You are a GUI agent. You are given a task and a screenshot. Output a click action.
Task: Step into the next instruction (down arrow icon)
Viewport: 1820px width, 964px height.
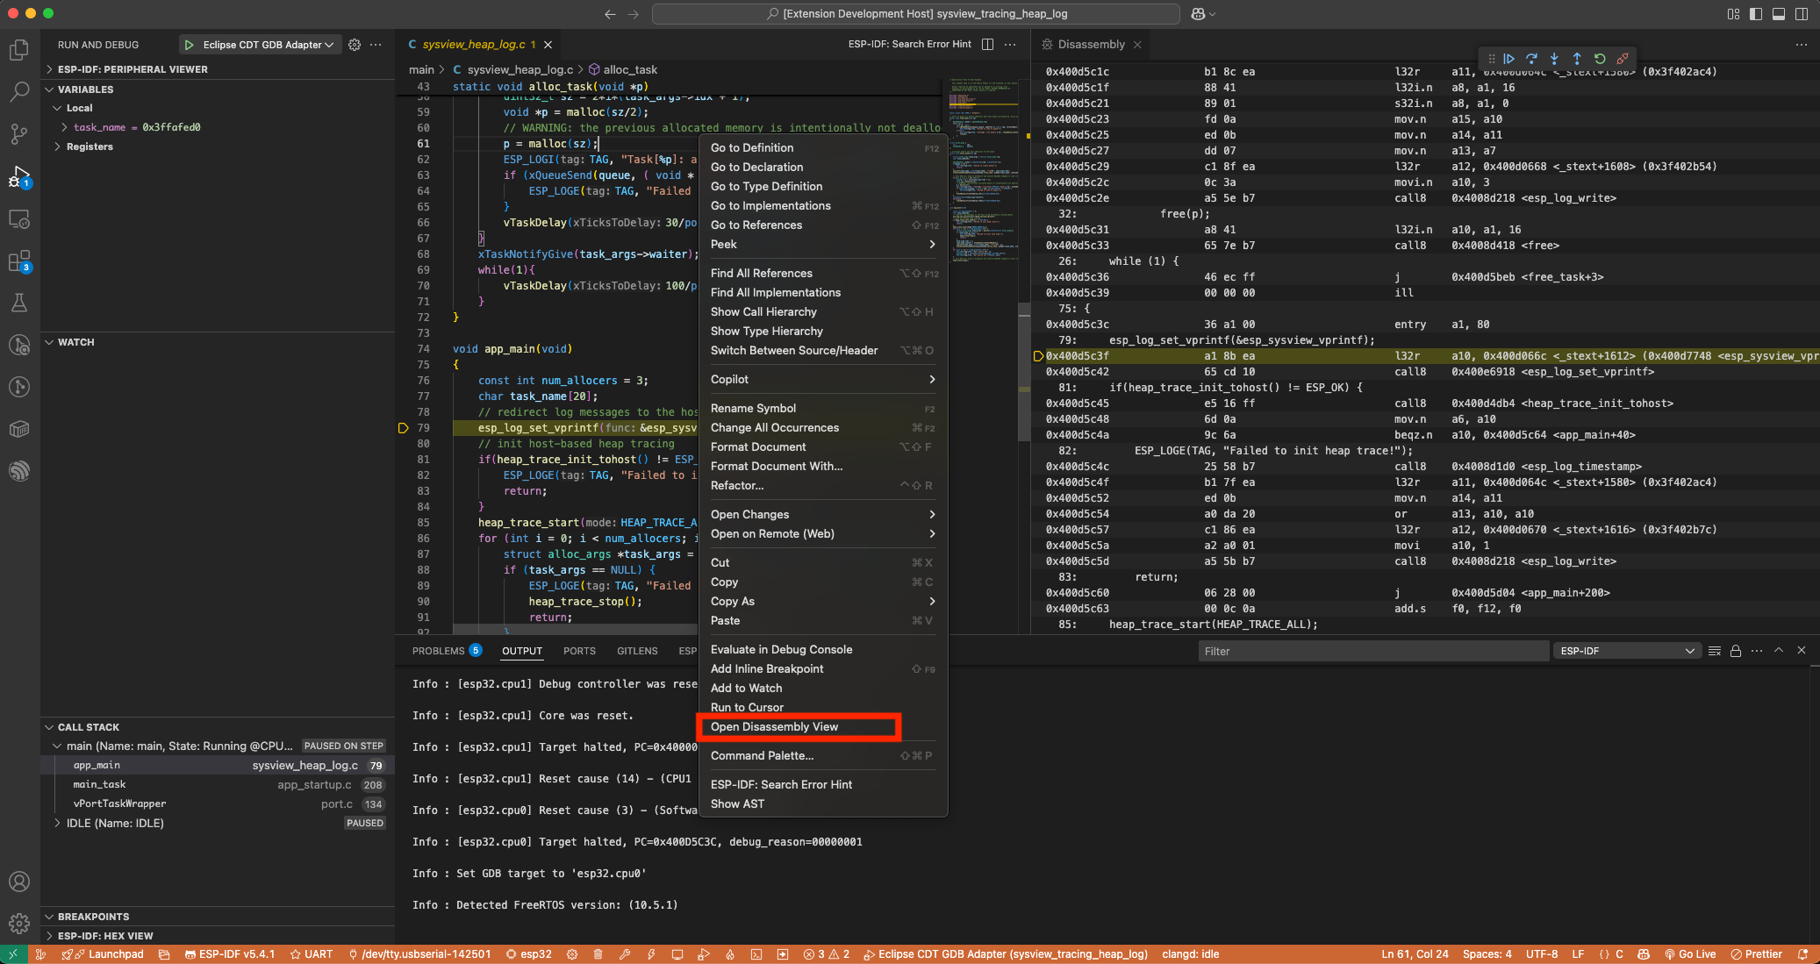click(1555, 59)
